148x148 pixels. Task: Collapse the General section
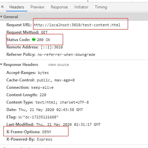[1, 17]
